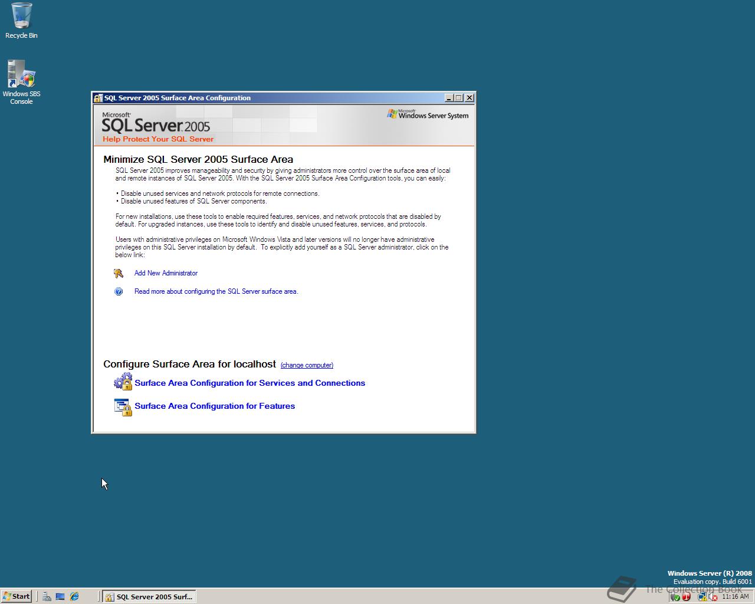
Task: Open Surface Area Configuration for Features
Action: [x=215, y=406]
